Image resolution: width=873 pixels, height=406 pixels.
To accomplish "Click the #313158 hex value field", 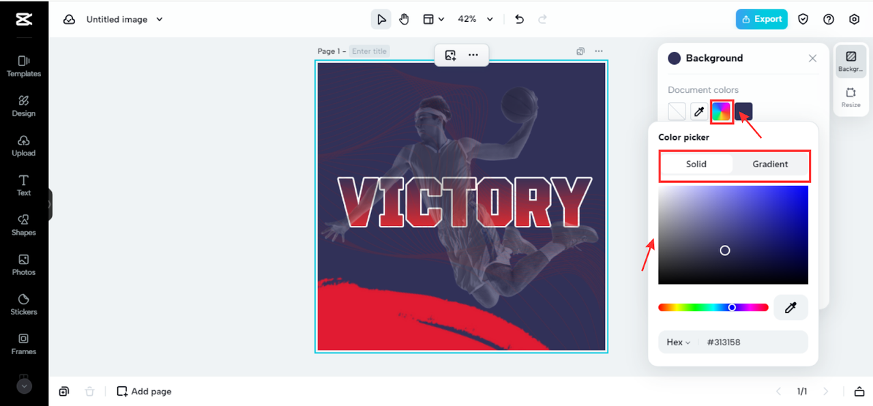I will 724,343.
